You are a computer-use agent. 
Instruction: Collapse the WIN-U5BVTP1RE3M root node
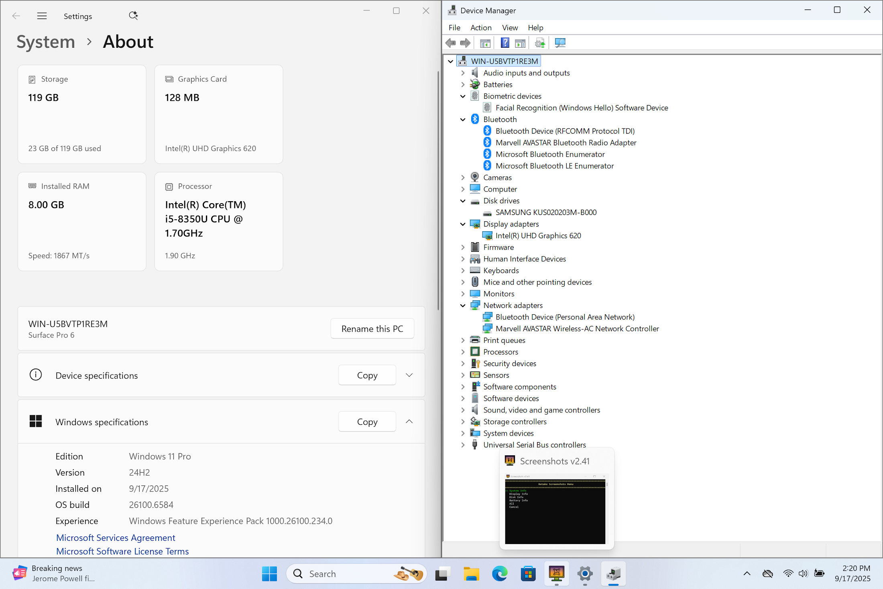(450, 61)
